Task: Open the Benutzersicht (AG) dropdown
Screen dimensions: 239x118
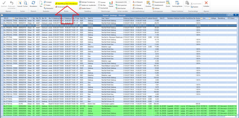Action: pyautogui.click(x=123, y=2)
